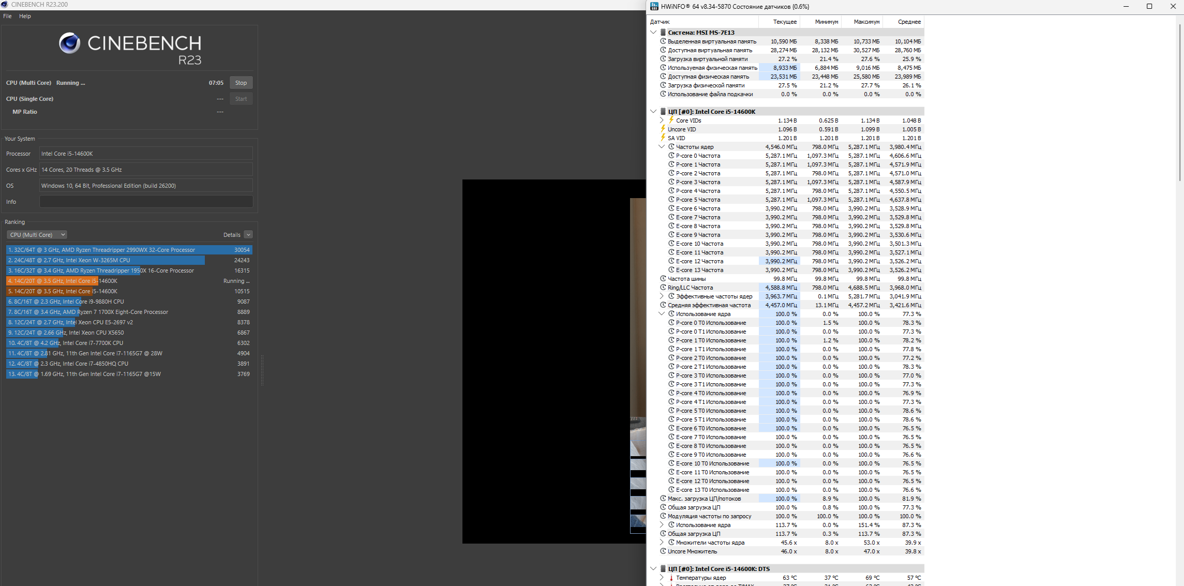
Task: Click the Минимум column header
Action: pos(820,22)
